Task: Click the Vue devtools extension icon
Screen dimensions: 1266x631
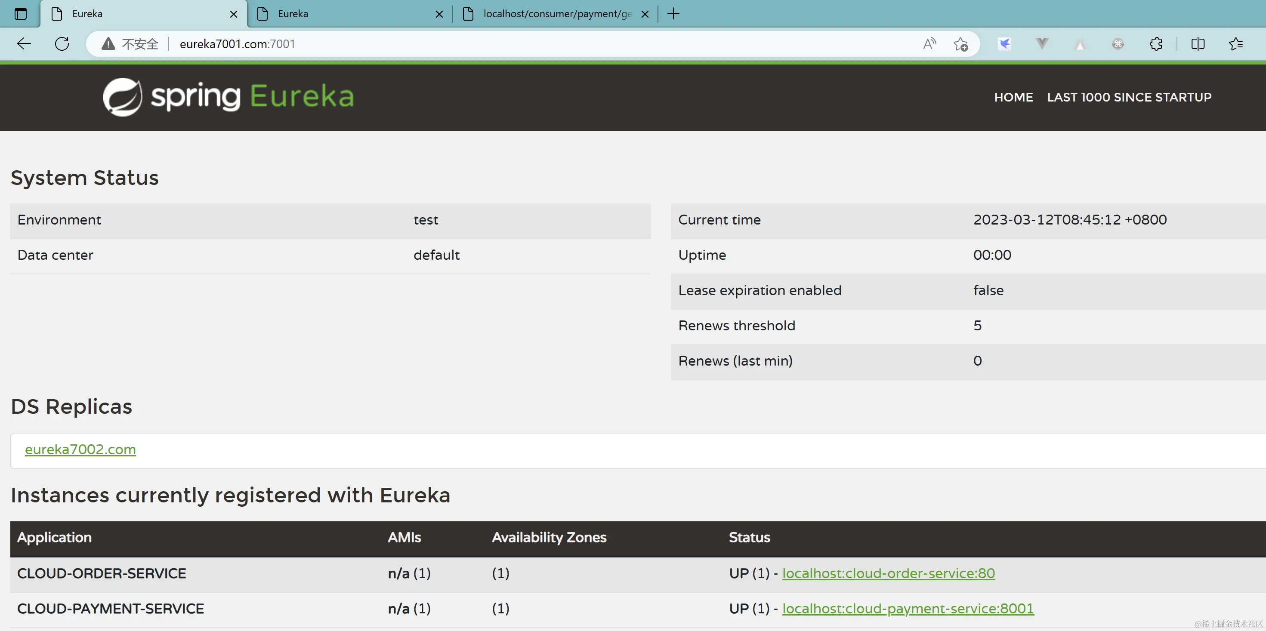Action: click(1042, 44)
